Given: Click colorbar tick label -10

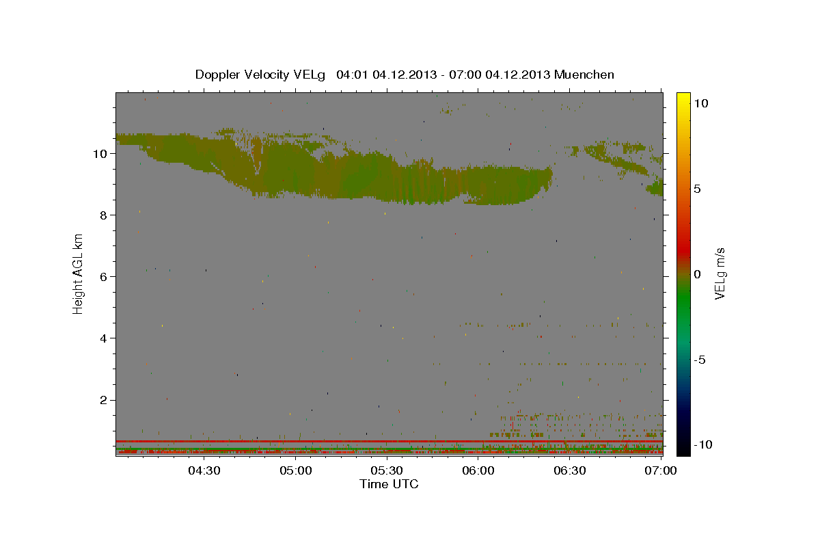Looking at the screenshot, I should tap(702, 445).
